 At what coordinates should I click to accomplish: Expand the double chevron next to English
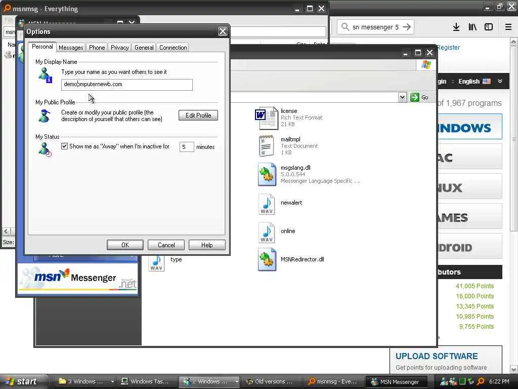(500, 82)
